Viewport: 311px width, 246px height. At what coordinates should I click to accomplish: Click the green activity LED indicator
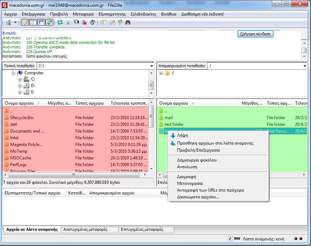tap(296, 239)
